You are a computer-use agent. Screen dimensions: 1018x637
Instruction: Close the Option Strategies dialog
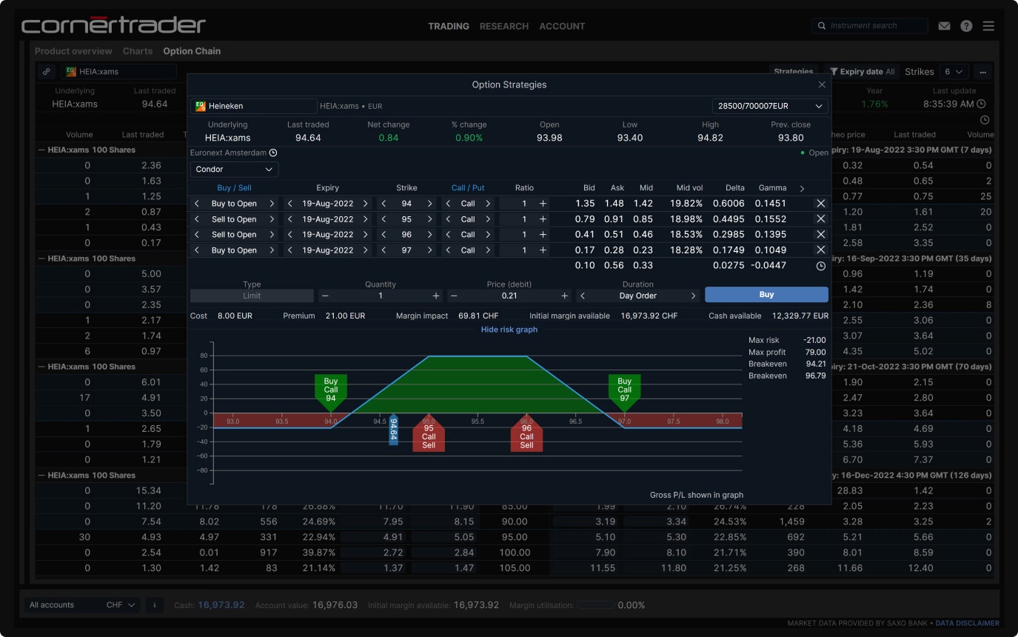(822, 84)
